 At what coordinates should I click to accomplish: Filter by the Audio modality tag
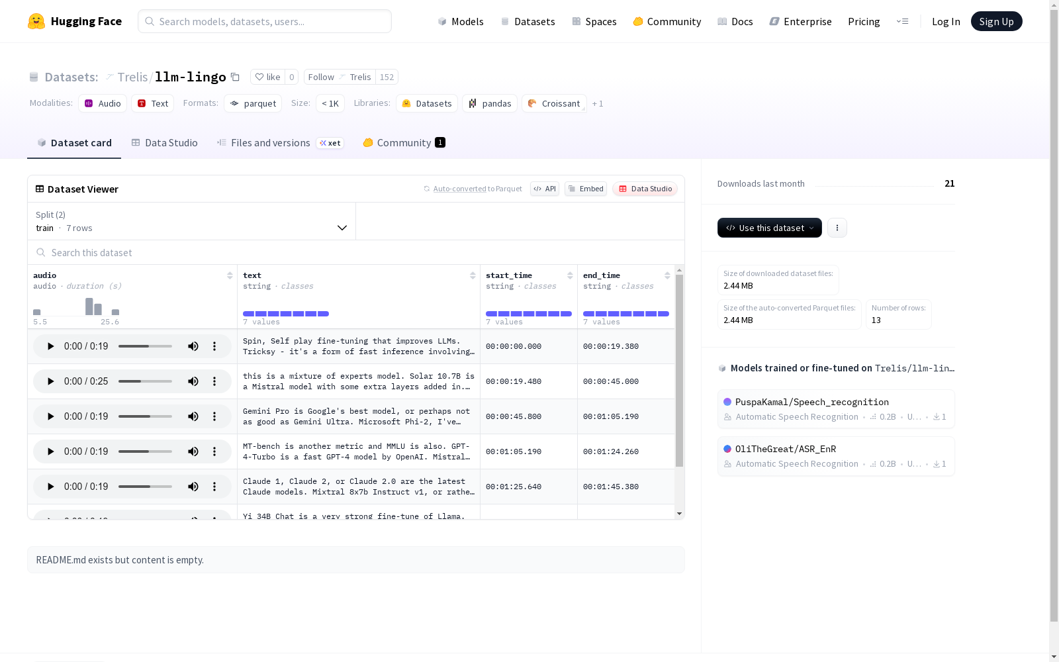[103, 103]
